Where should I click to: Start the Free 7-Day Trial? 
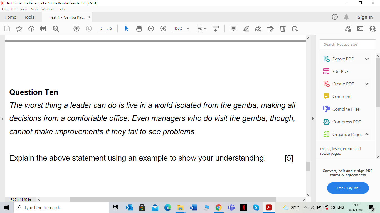click(x=348, y=188)
